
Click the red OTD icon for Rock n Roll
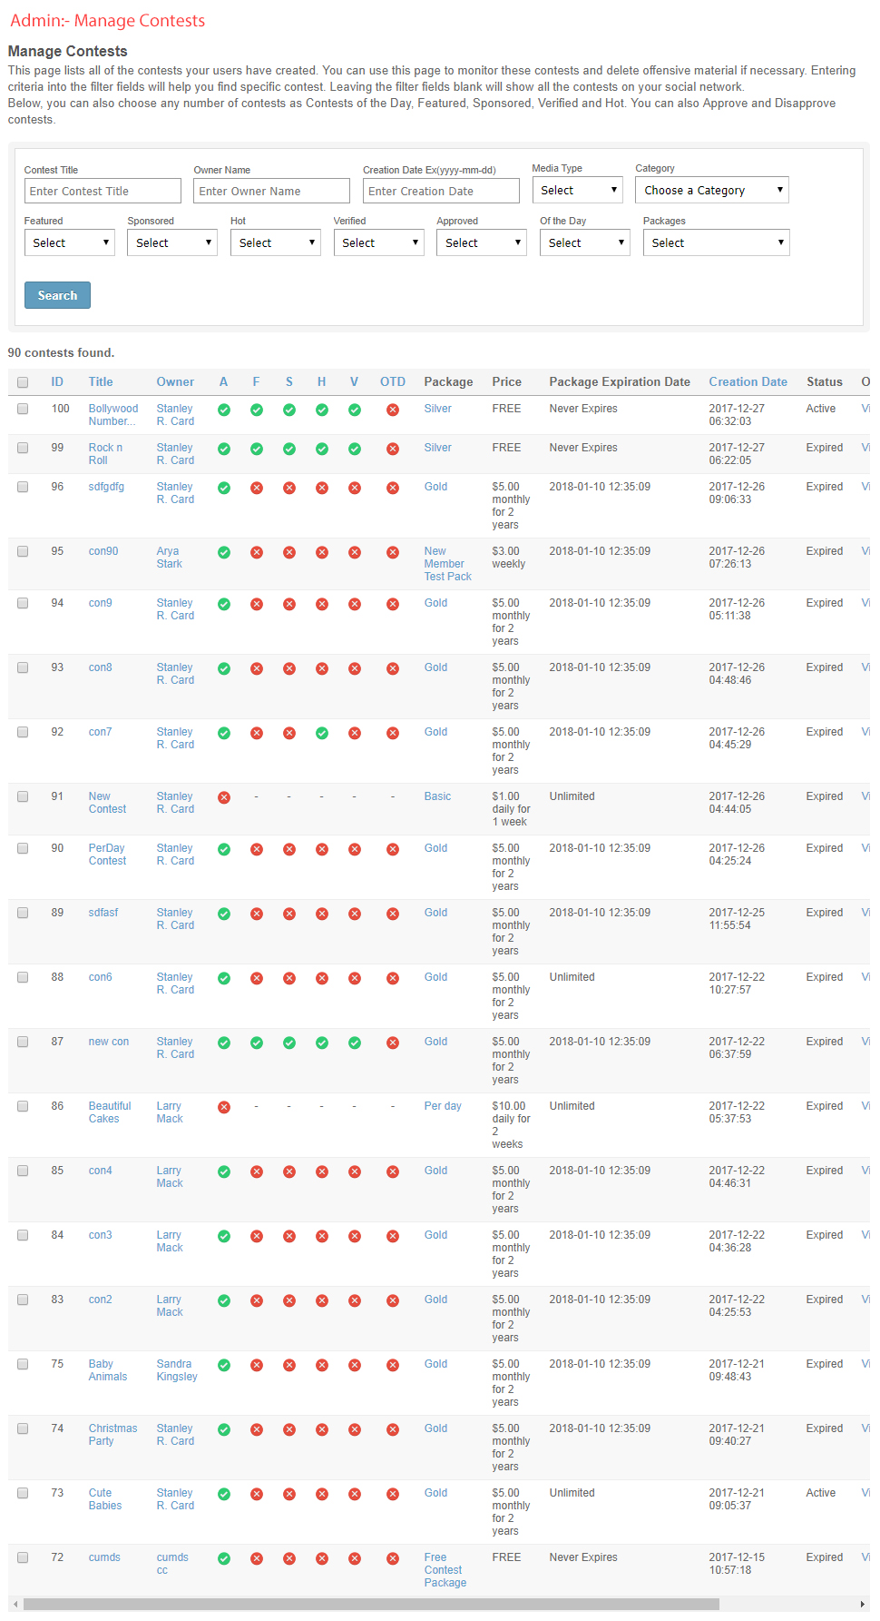click(x=393, y=449)
